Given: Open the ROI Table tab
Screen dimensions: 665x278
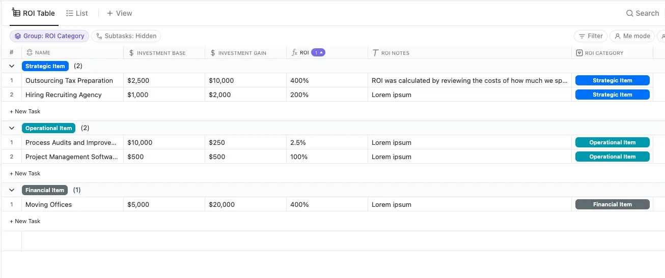Looking at the screenshot, I should point(34,13).
